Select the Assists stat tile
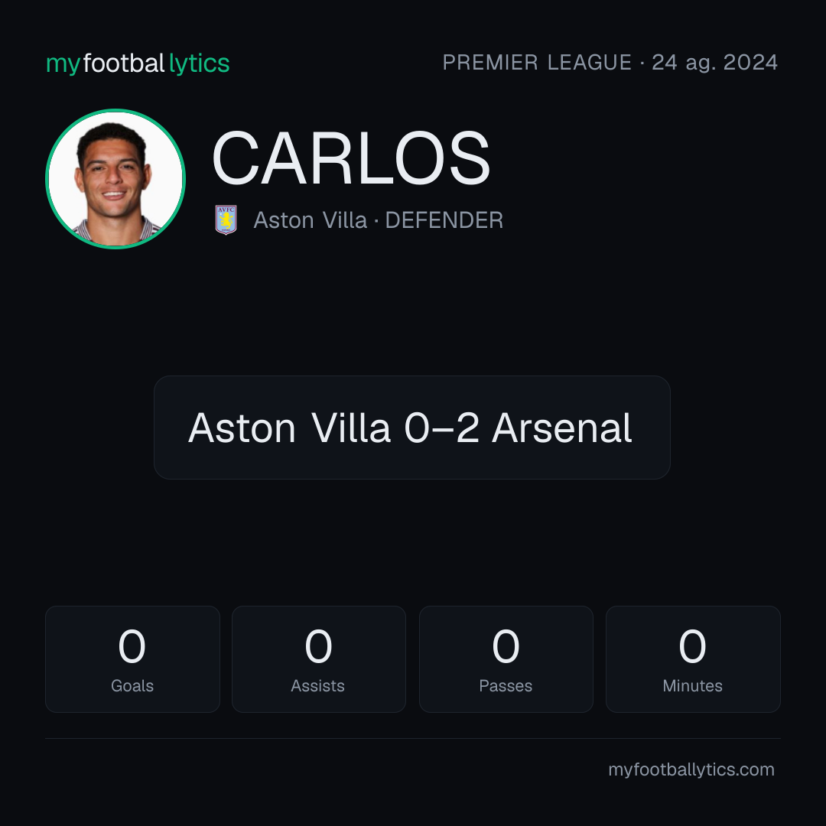 point(319,659)
